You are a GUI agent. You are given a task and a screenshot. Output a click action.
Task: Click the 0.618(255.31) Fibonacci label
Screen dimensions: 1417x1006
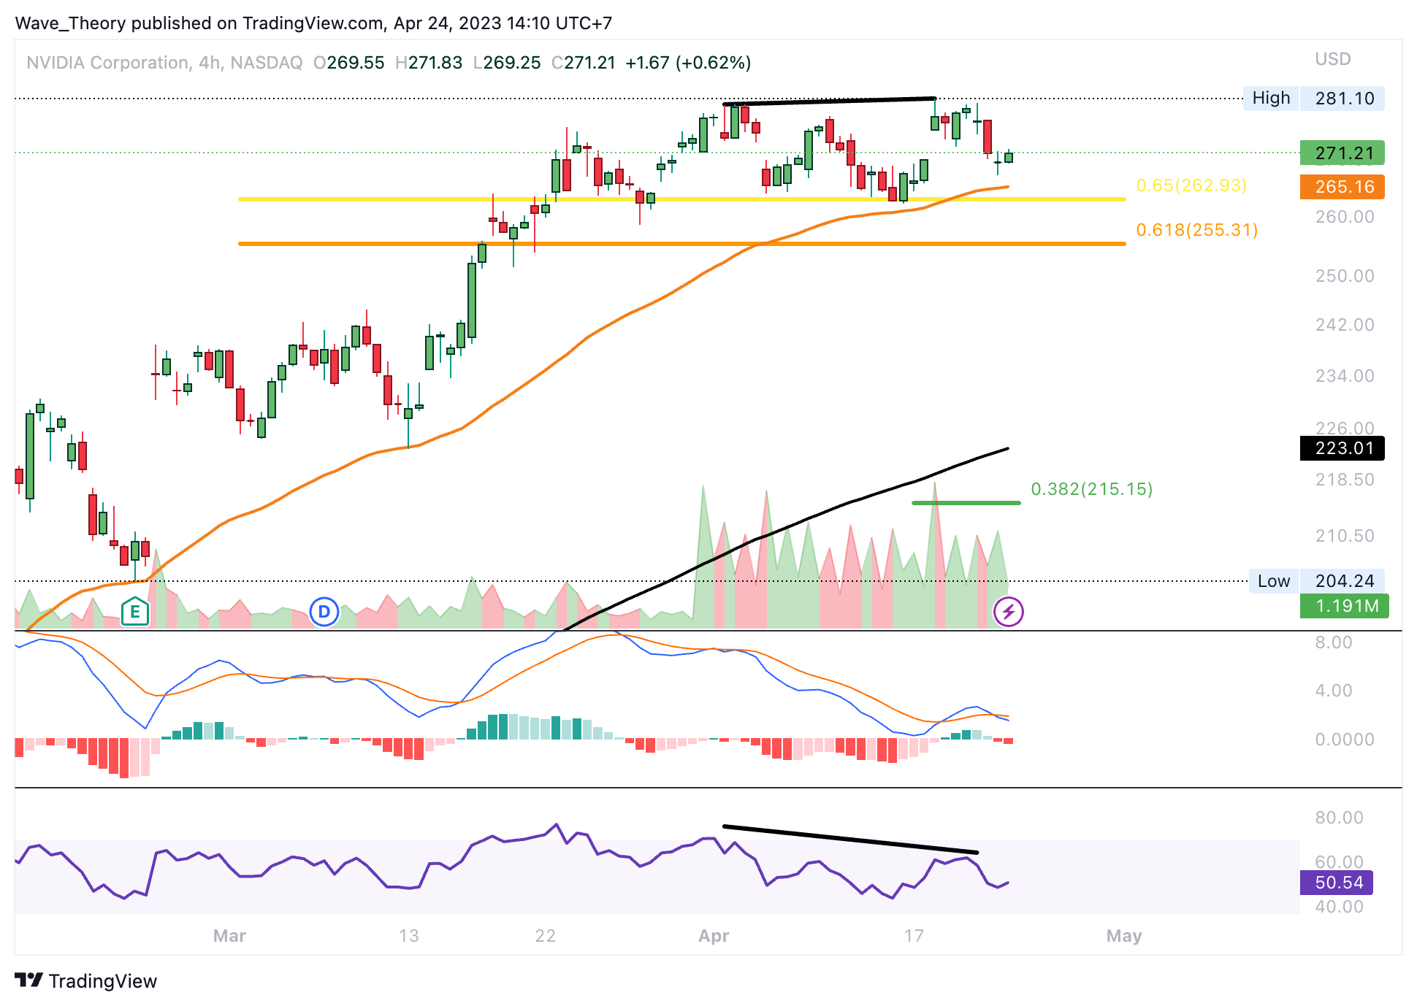coord(1196,230)
